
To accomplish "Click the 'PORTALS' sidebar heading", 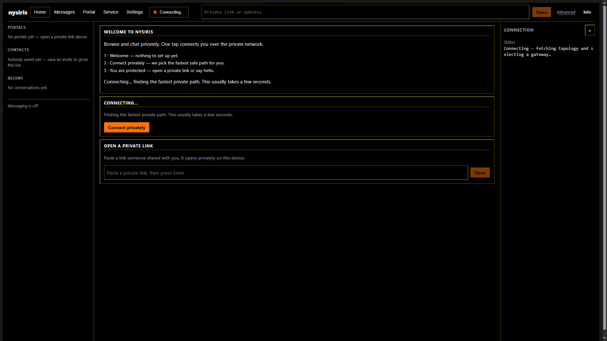I will point(16,27).
